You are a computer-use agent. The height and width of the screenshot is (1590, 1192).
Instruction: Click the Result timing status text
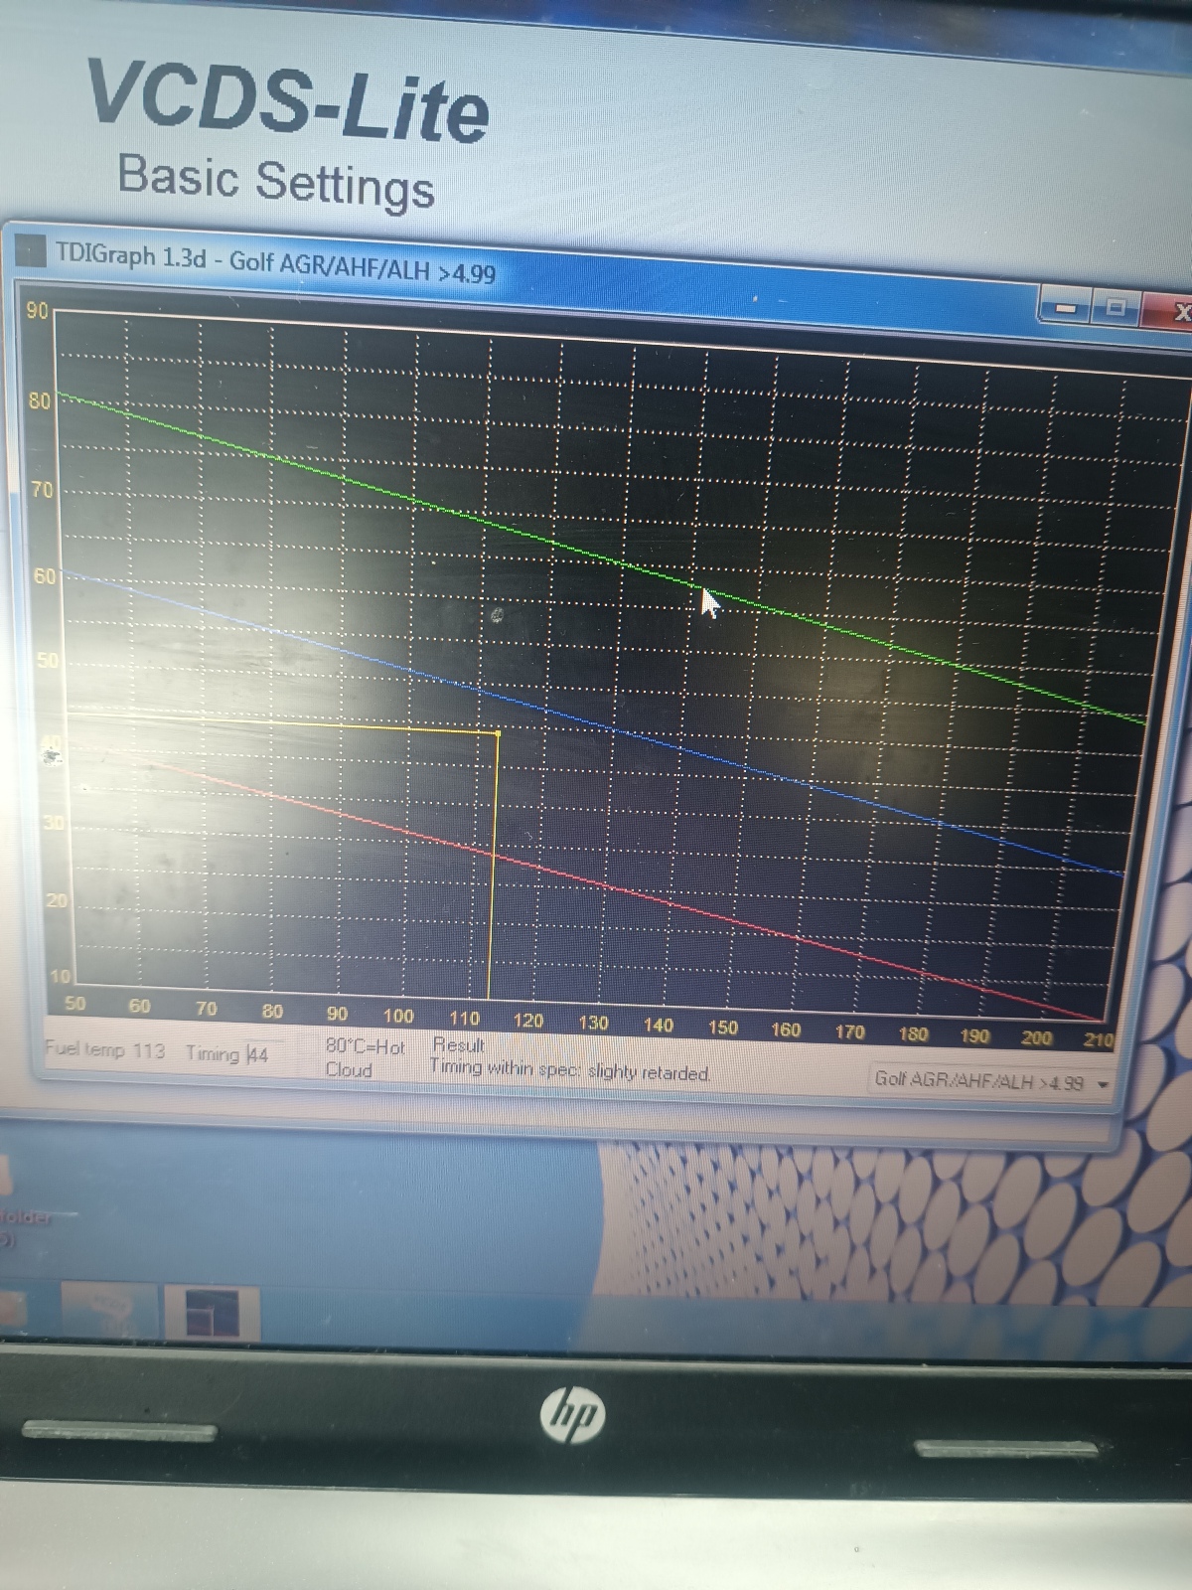569,1070
